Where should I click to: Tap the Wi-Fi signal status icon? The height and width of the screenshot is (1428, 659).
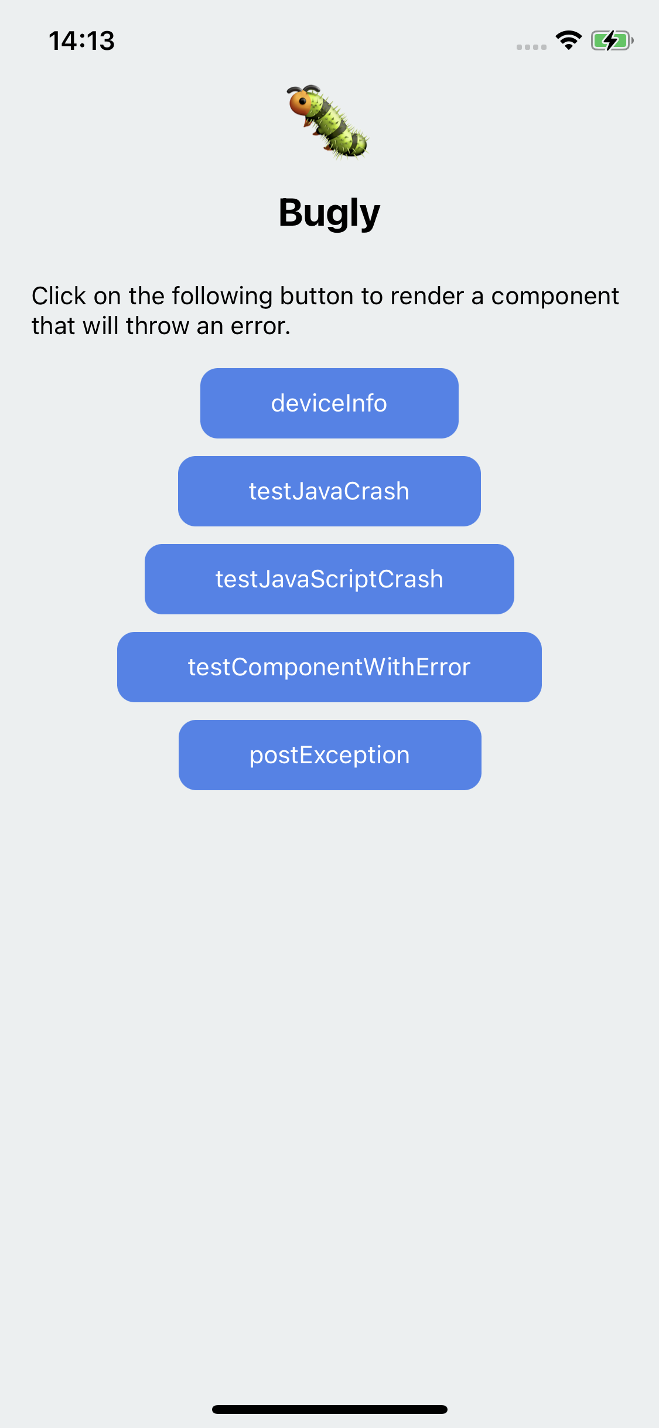(x=568, y=40)
